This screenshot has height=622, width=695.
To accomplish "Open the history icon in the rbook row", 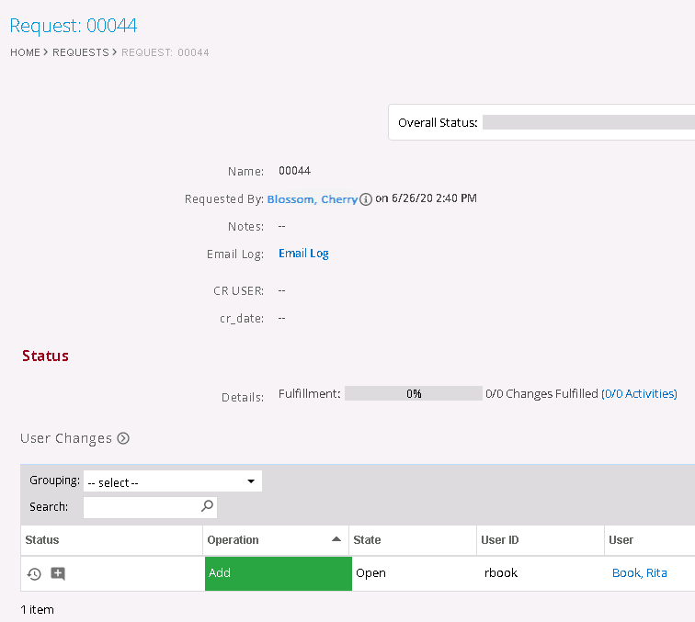I will [x=34, y=573].
